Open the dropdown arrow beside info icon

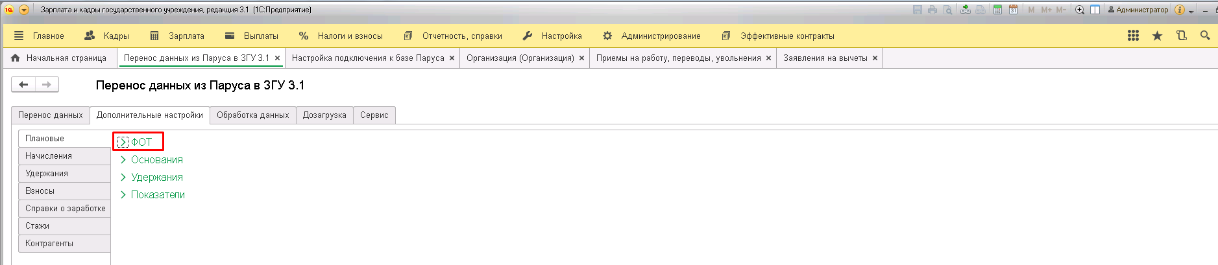click(x=1191, y=11)
